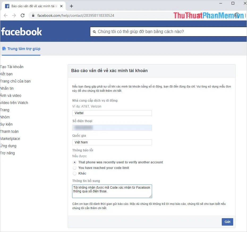247x232 pixels.
Task: Open the browser's three-dot menu
Action: [245, 15]
